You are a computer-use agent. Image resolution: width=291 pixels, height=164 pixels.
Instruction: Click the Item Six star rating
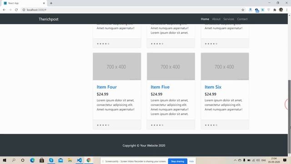[211, 125]
